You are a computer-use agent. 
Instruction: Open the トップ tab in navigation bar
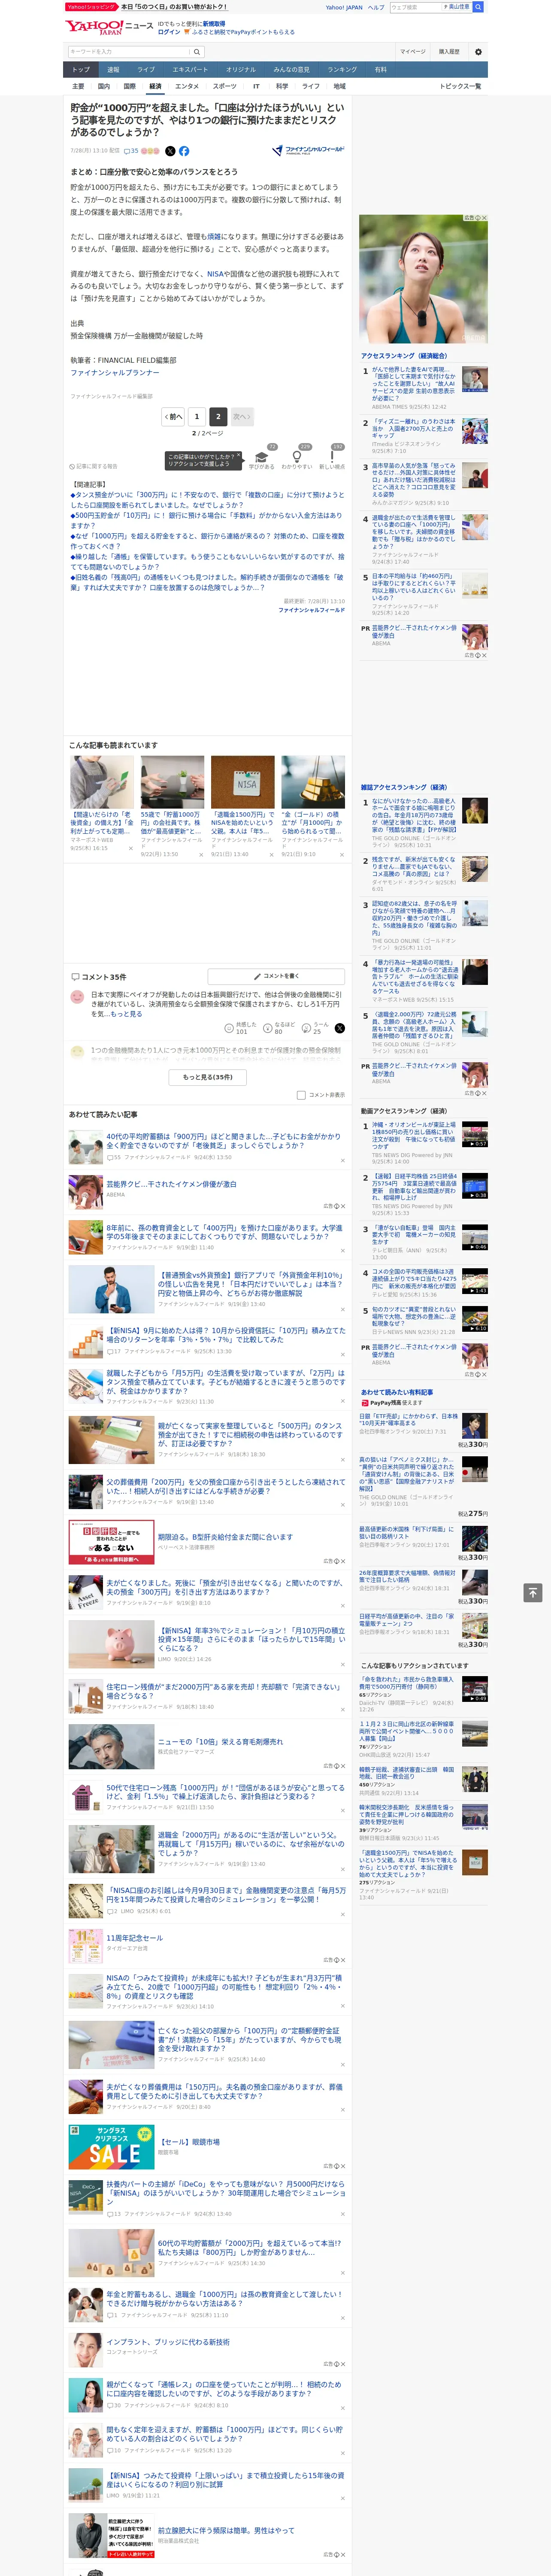pos(81,70)
